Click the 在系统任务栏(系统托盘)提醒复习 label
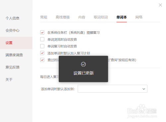Image resolution: width=166 pixels, height=122 pixels. [x=73, y=33]
